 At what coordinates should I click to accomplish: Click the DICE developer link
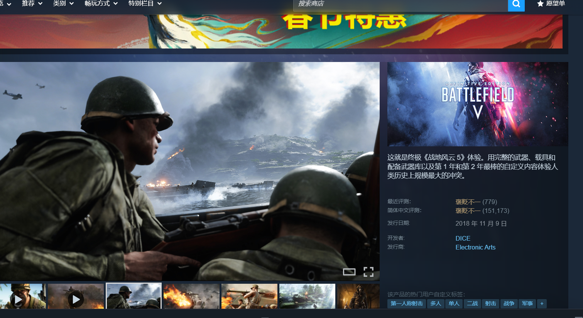click(463, 238)
